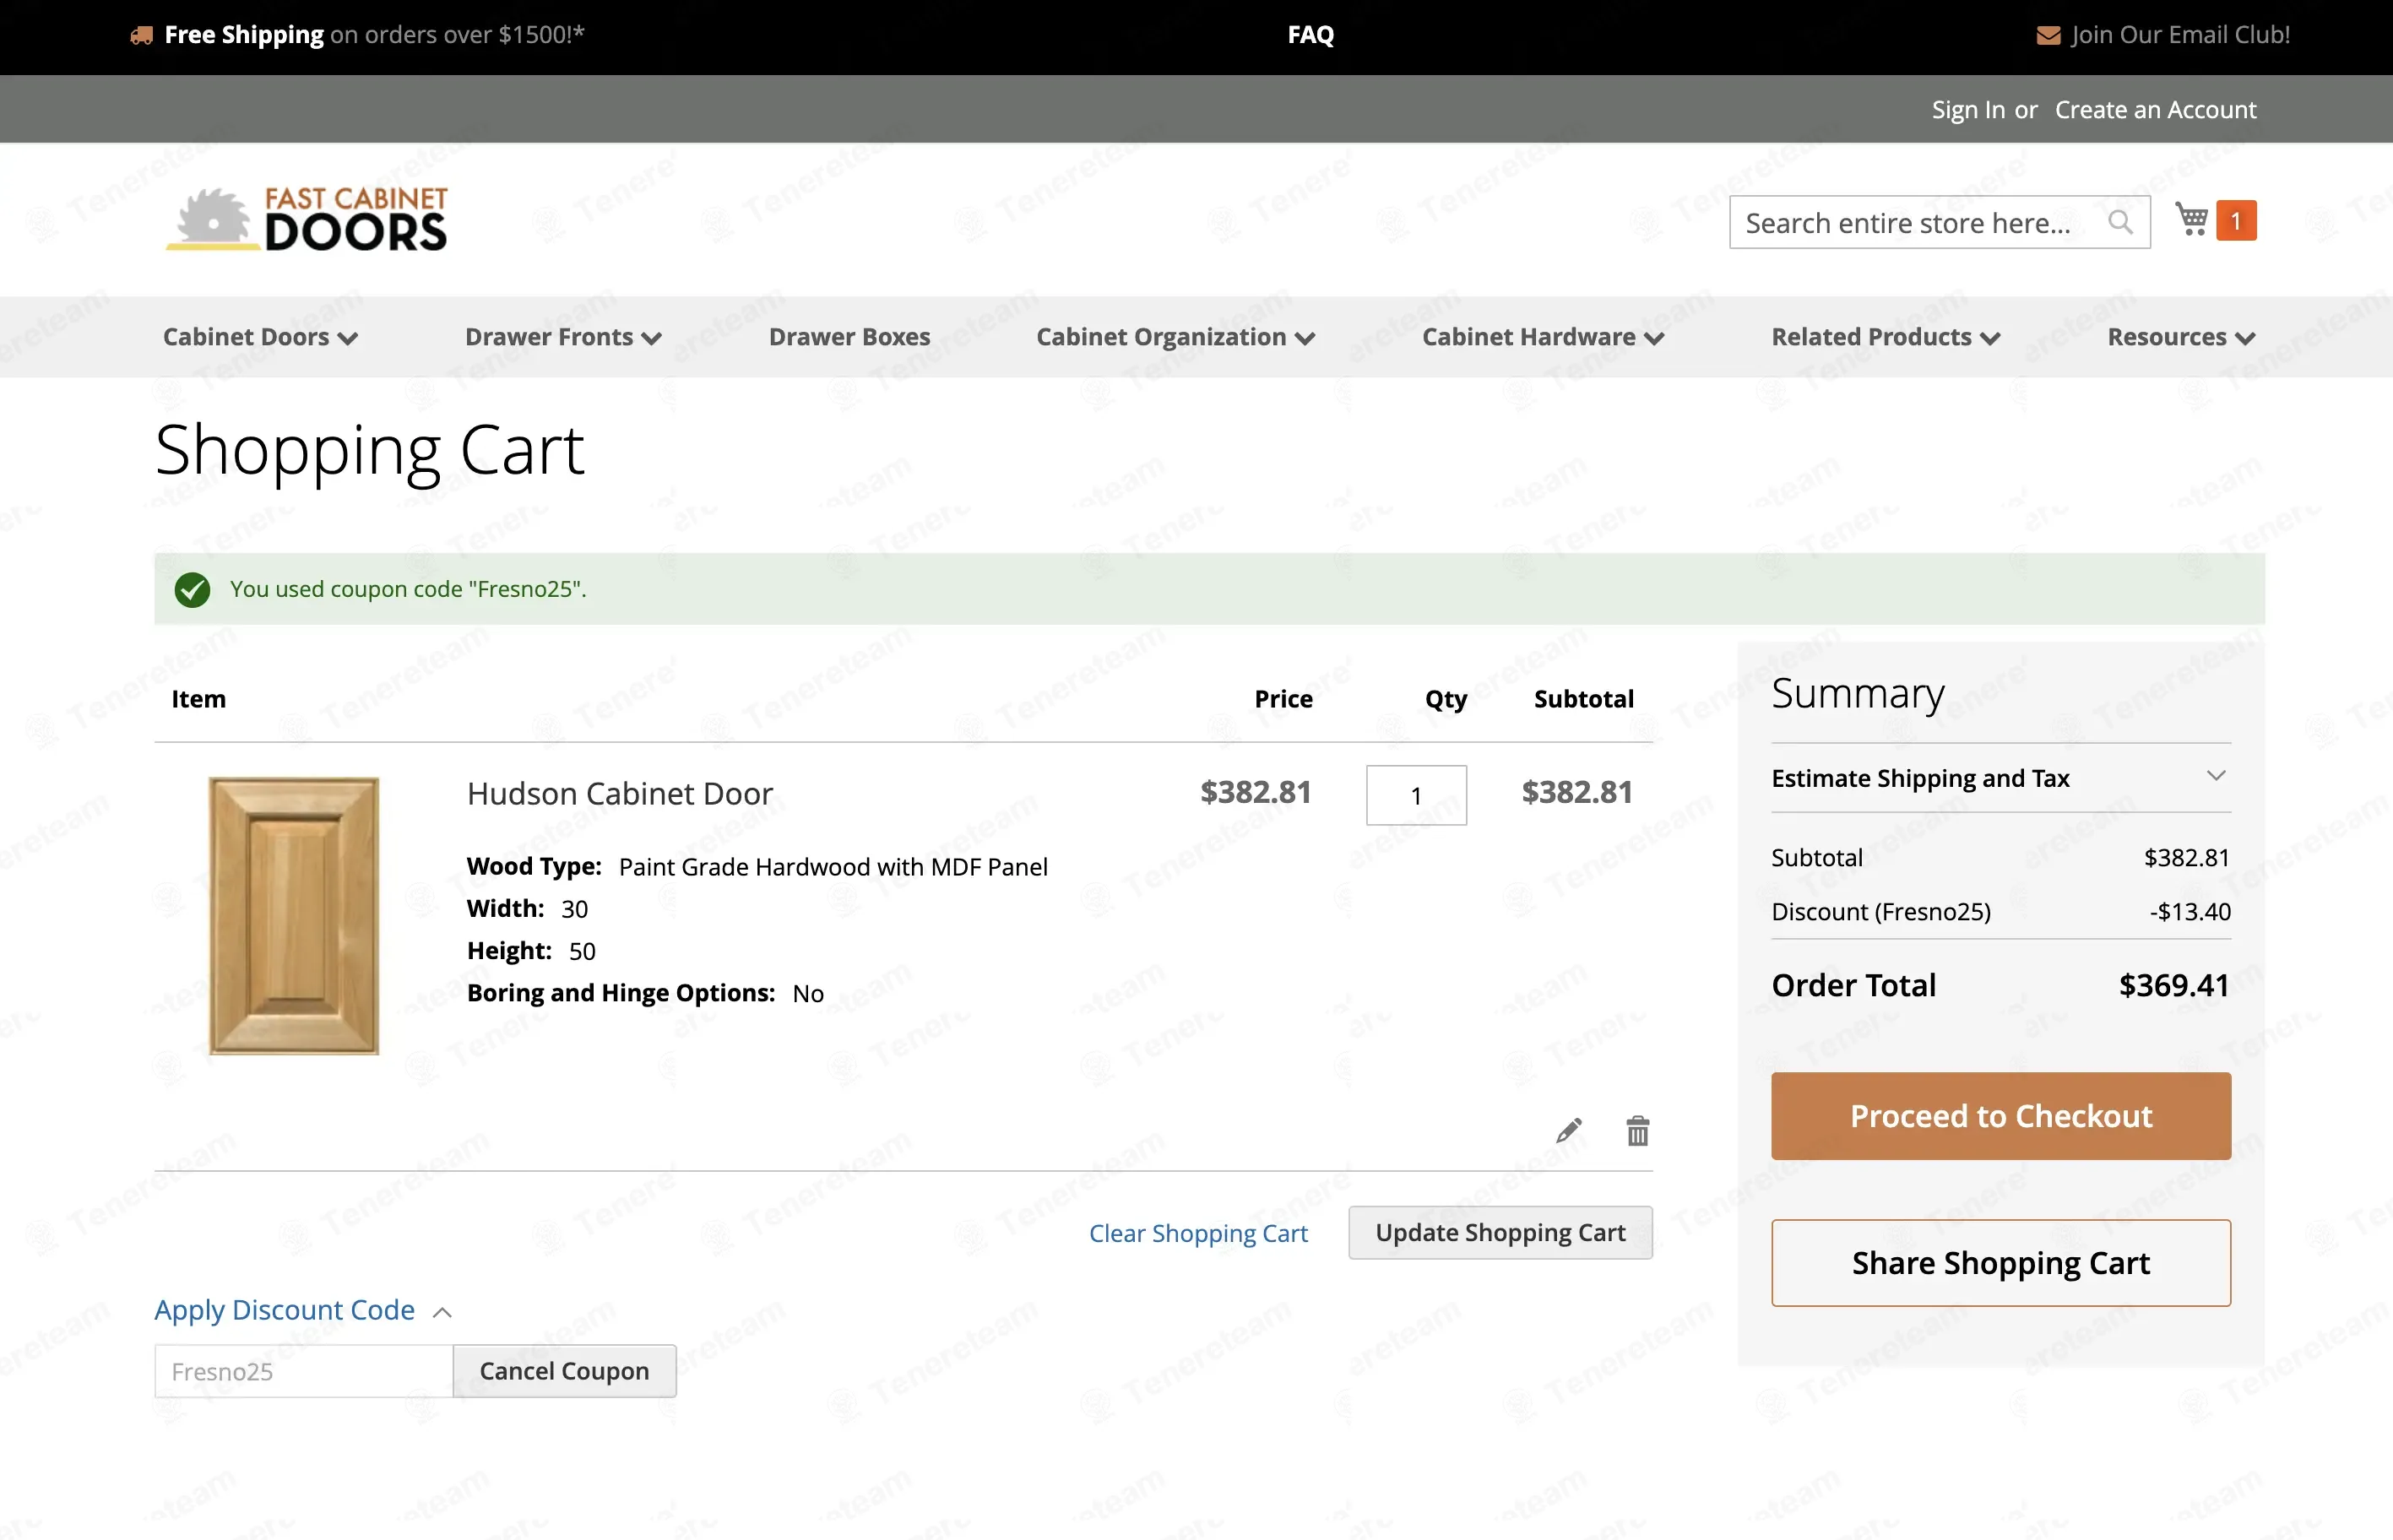Click the Free Shipping on orders over $1500 text
The image size is (2393, 1540).
[374, 35]
